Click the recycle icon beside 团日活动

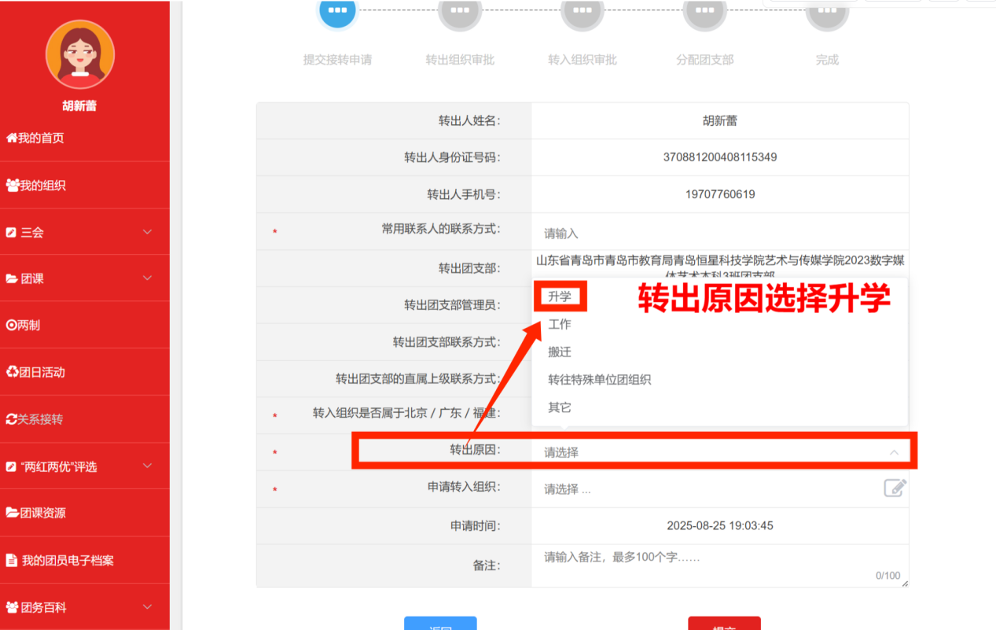pyautogui.click(x=12, y=372)
